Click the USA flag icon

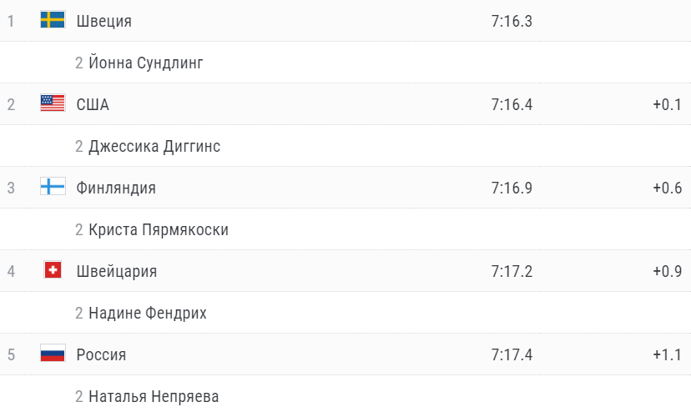pos(53,103)
